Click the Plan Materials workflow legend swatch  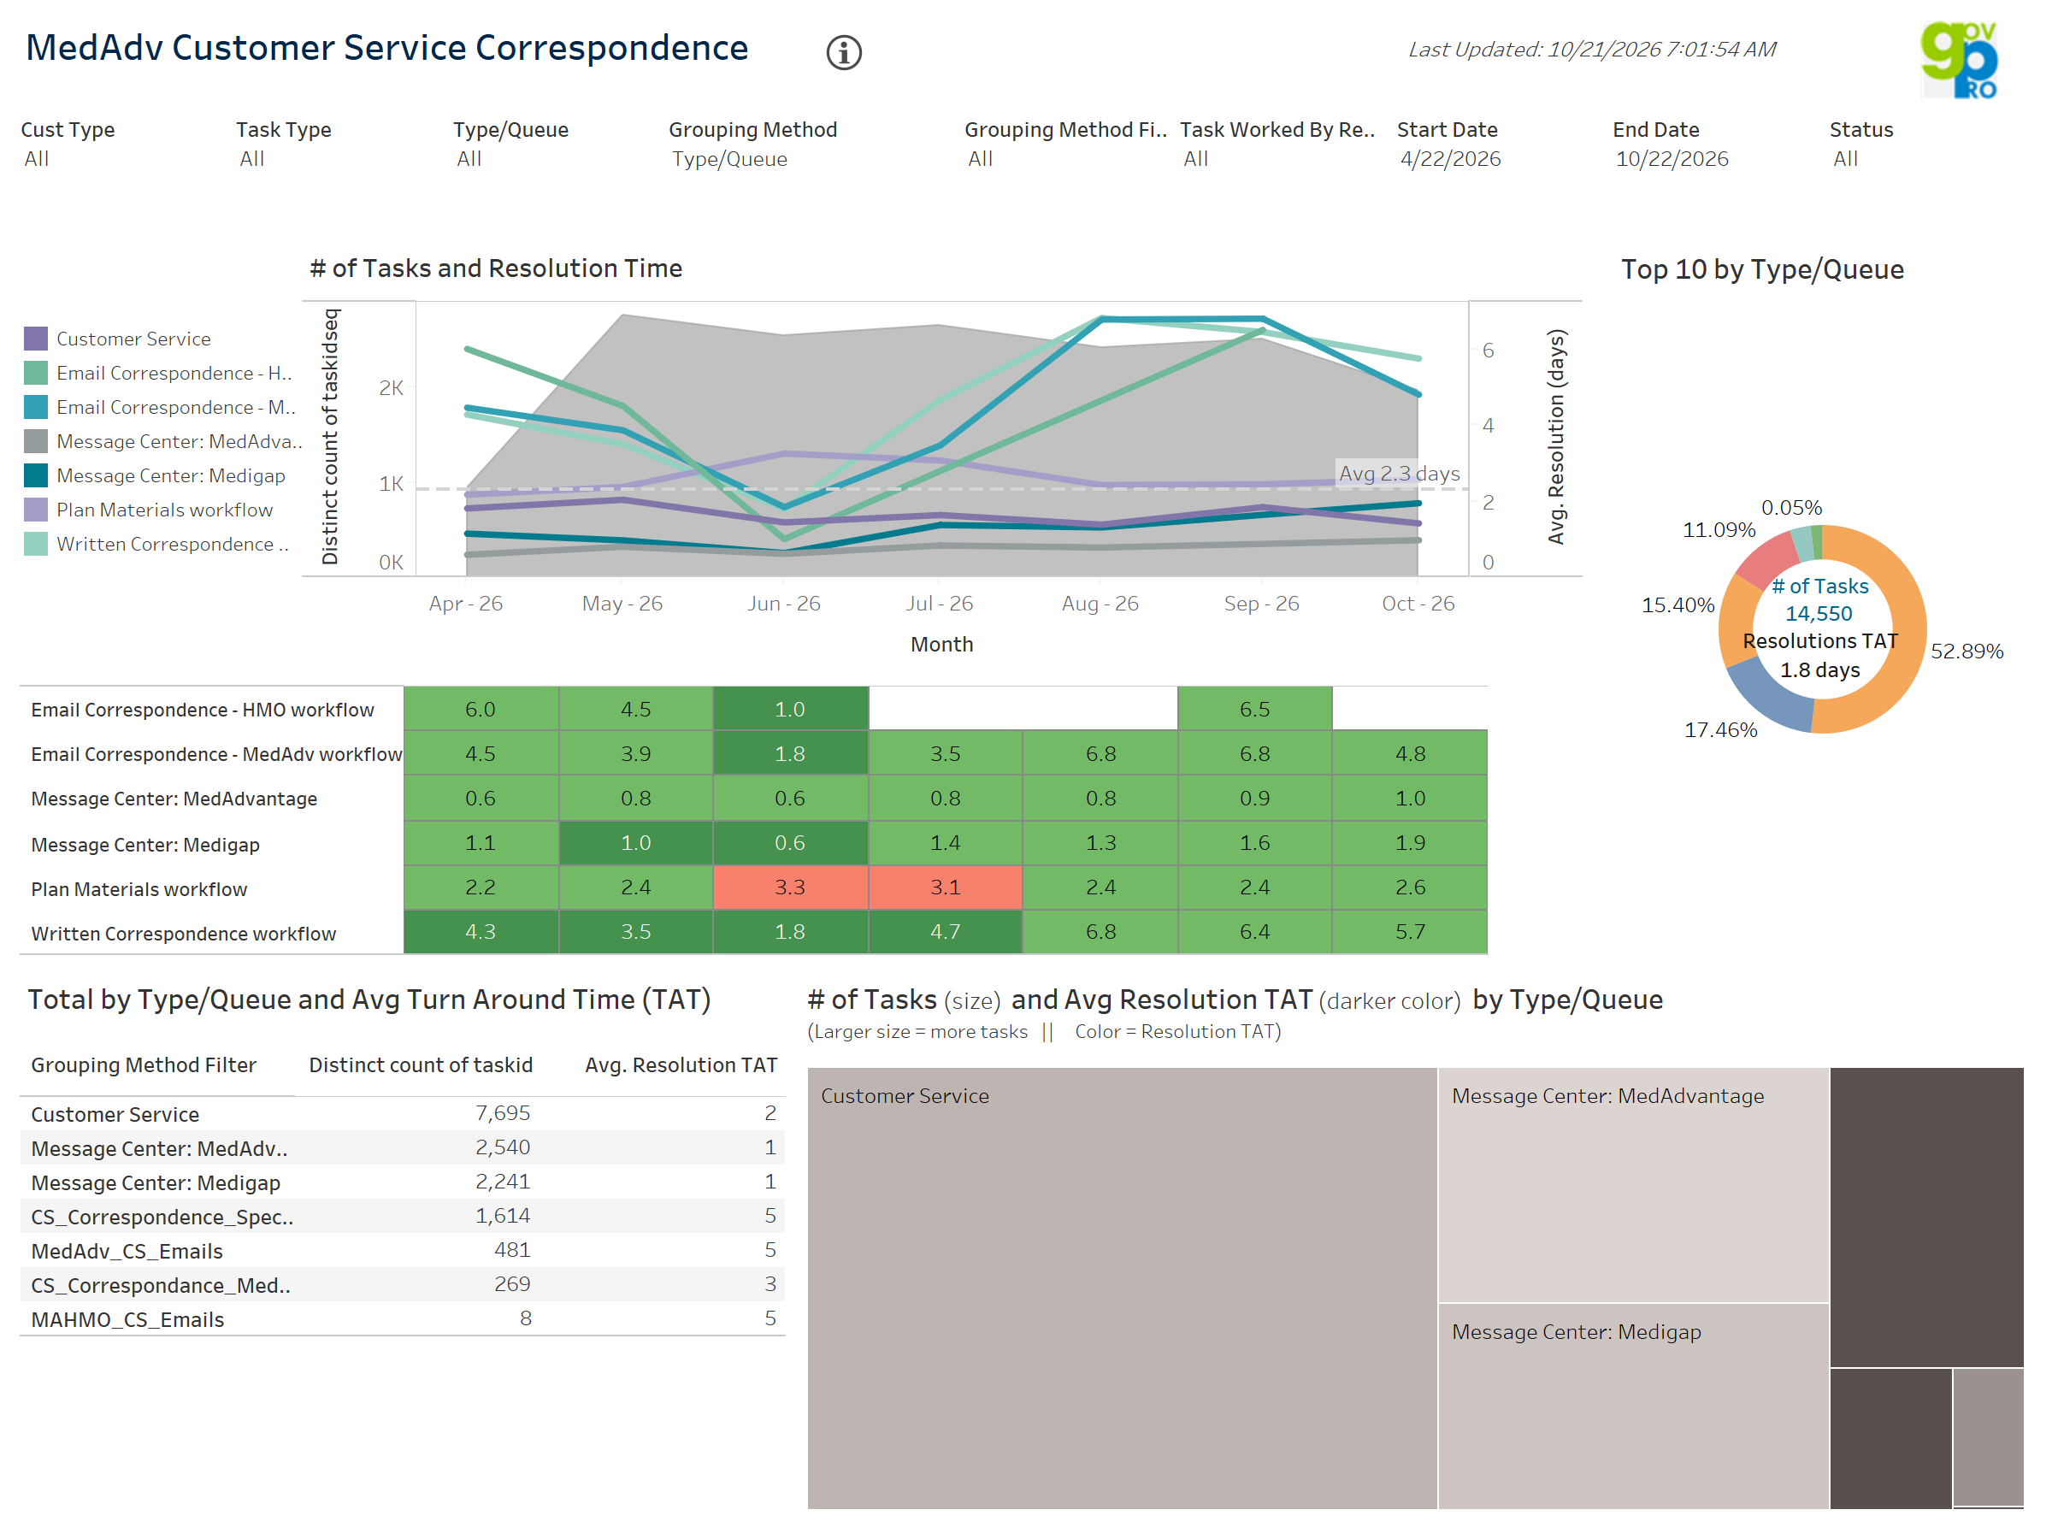[x=35, y=510]
